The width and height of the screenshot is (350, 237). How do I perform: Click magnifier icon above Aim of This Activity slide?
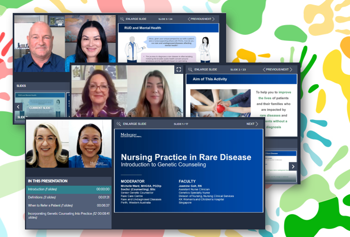click(x=190, y=69)
